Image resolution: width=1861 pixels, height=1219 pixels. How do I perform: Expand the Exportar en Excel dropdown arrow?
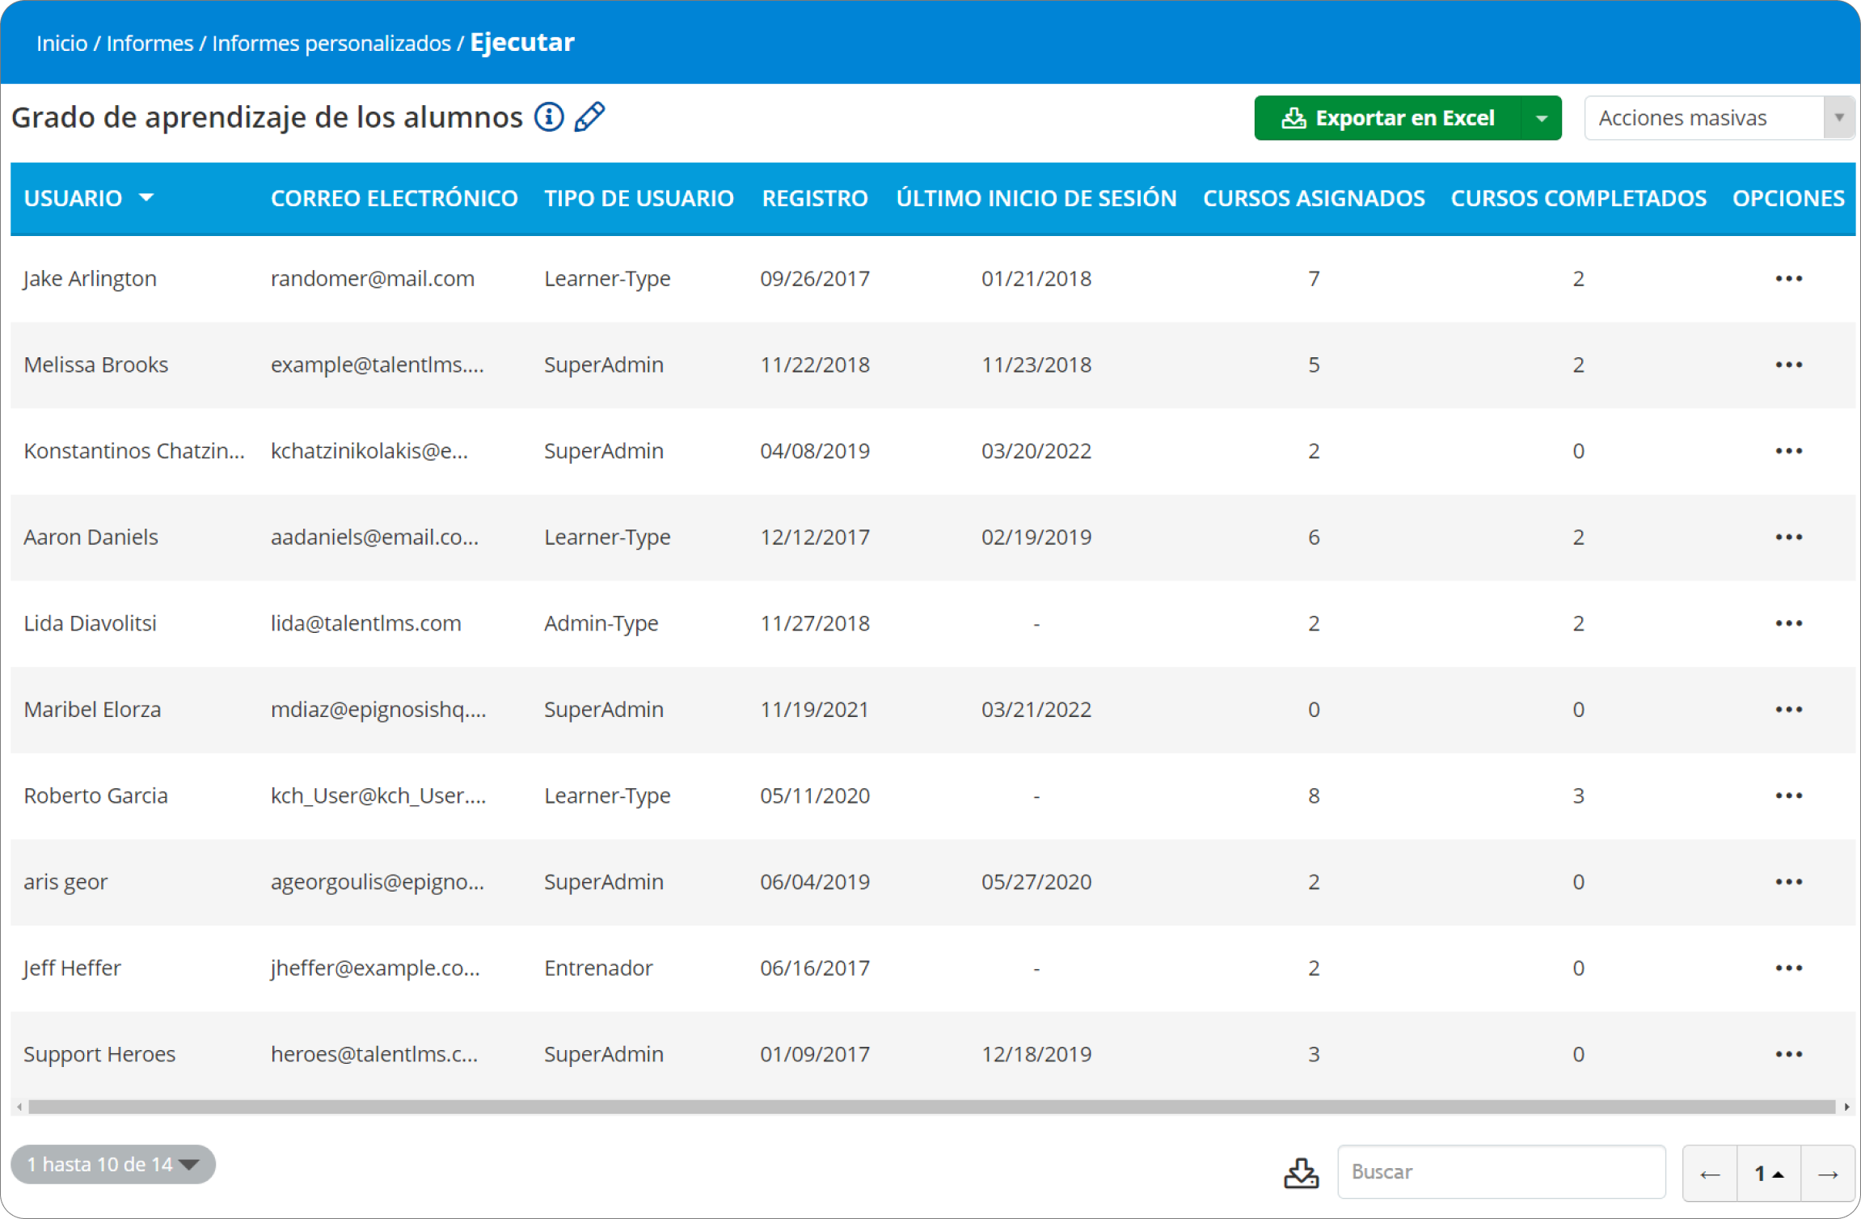1542,119
